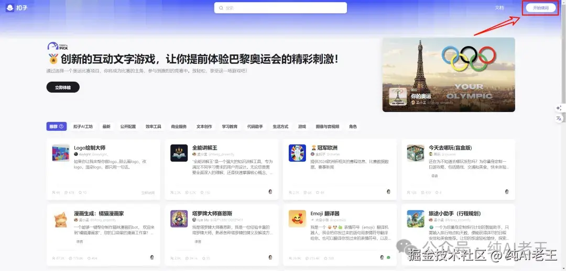Screen dimensions: 566x271
Task: Click the platform avatar icon on 今天去哪玩 card
Action: click(507, 191)
